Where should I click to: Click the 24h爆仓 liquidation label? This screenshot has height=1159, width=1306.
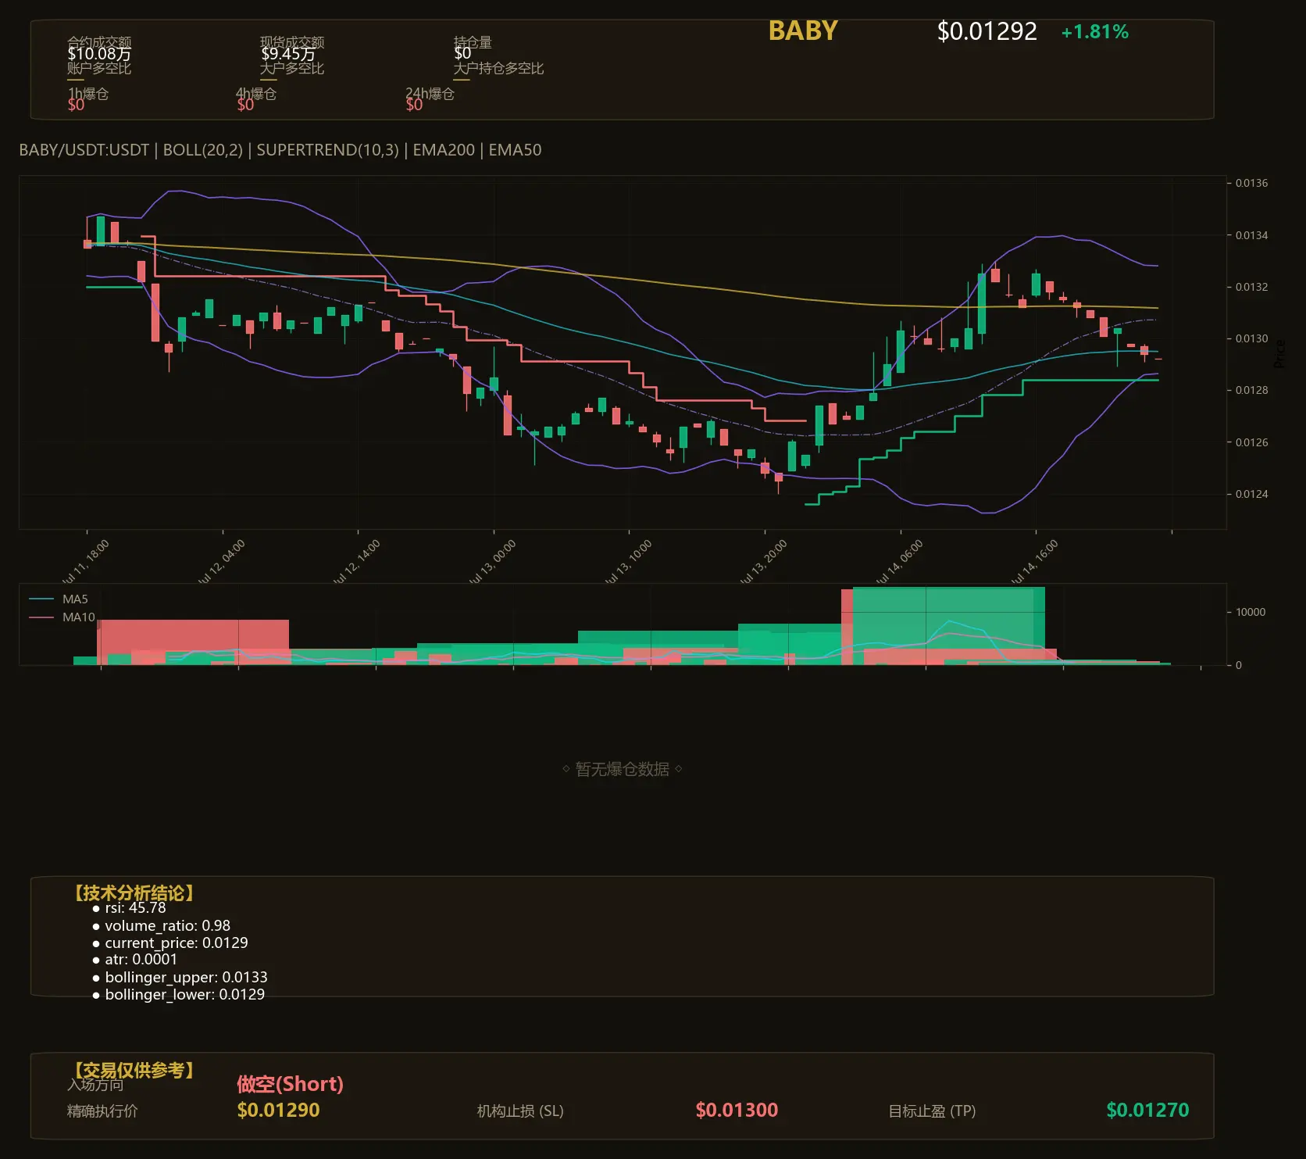pos(430,93)
